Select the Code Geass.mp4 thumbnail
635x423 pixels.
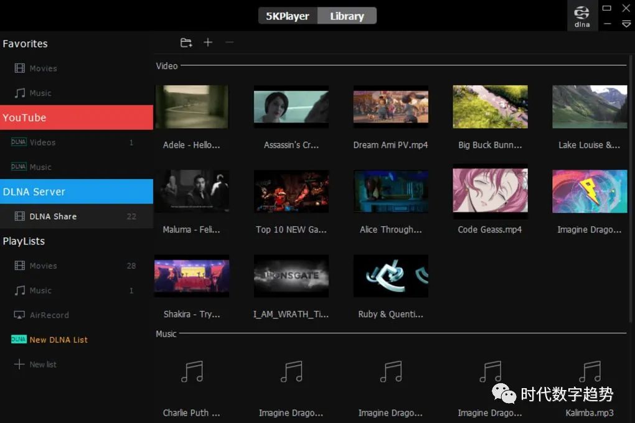point(490,191)
